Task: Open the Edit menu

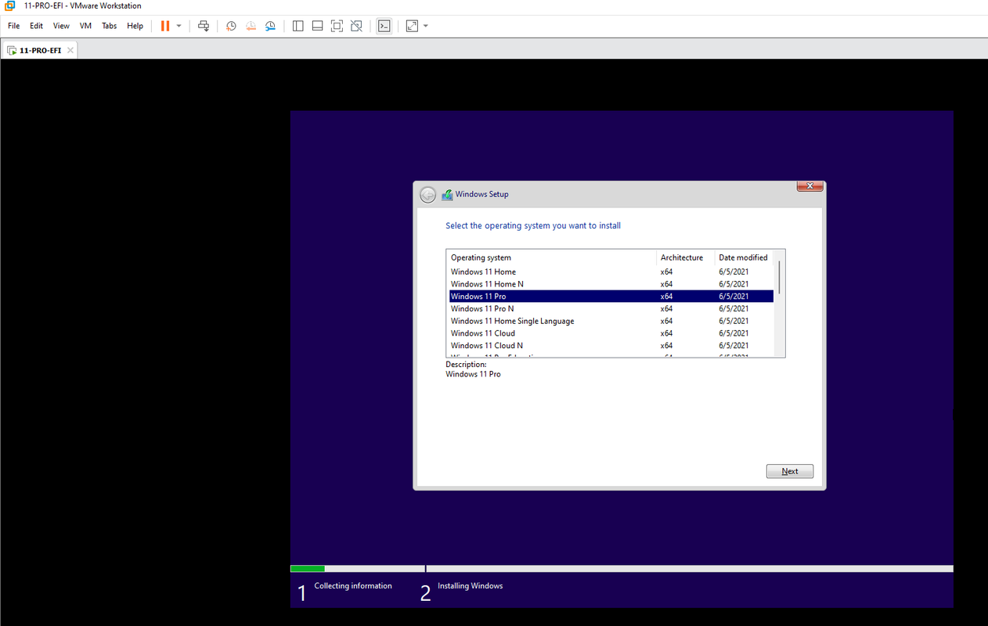Action: pyautogui.click(x=36, y=26)
